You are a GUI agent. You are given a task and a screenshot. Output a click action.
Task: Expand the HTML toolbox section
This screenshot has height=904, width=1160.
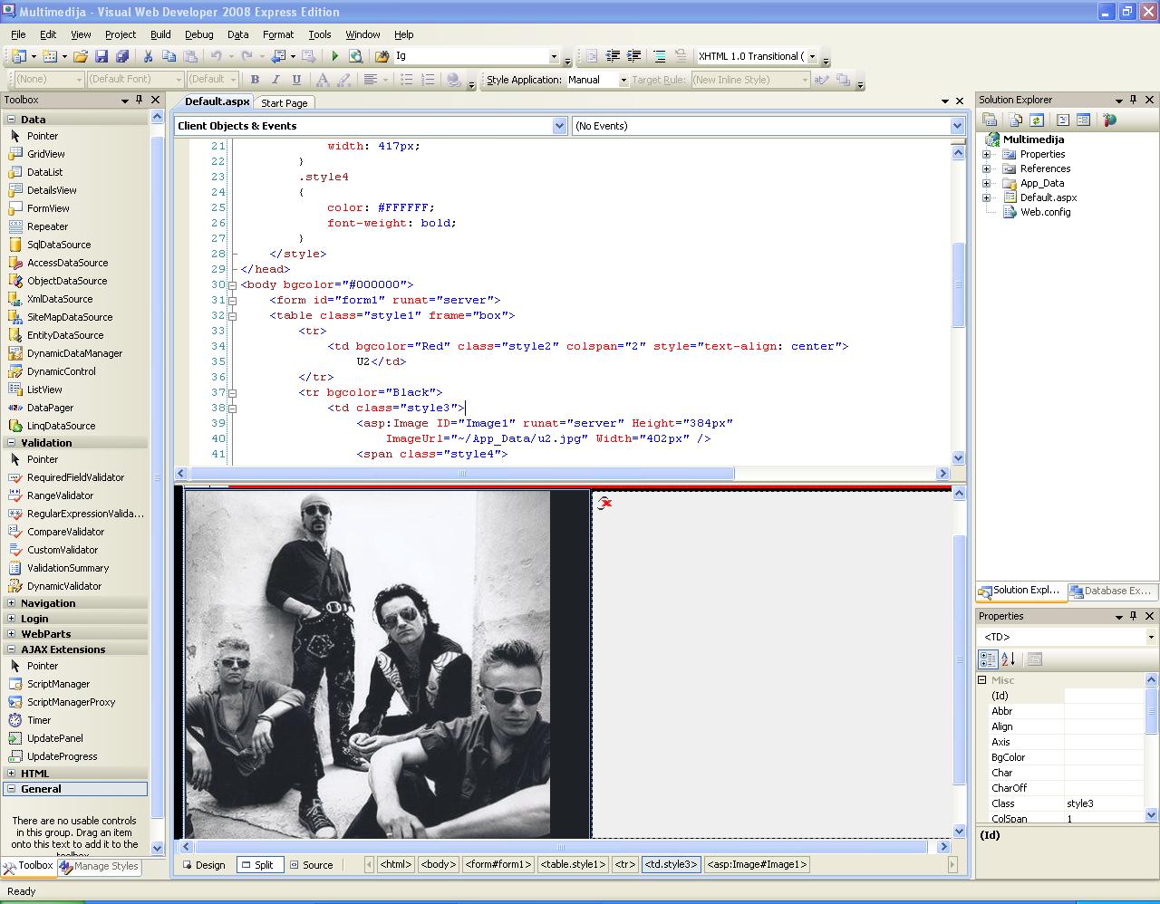click(11, 774)
